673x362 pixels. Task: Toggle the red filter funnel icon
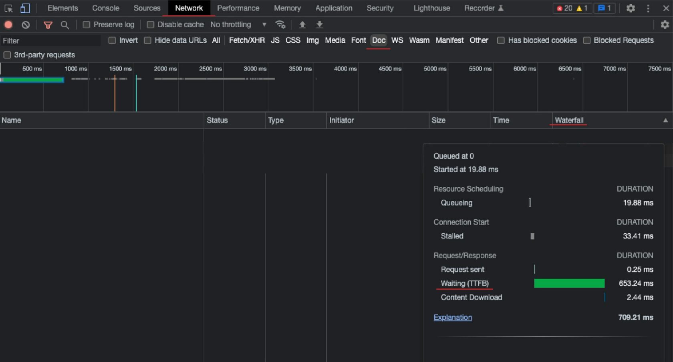(x=48, y=25)
